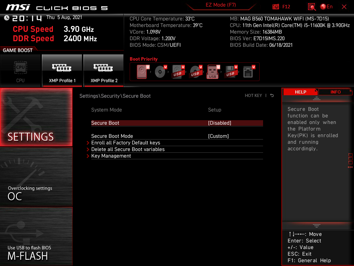Viewport: 354px width, 266px height.
Task: Click the Motherboard Temperature reading
Action: 166,25
